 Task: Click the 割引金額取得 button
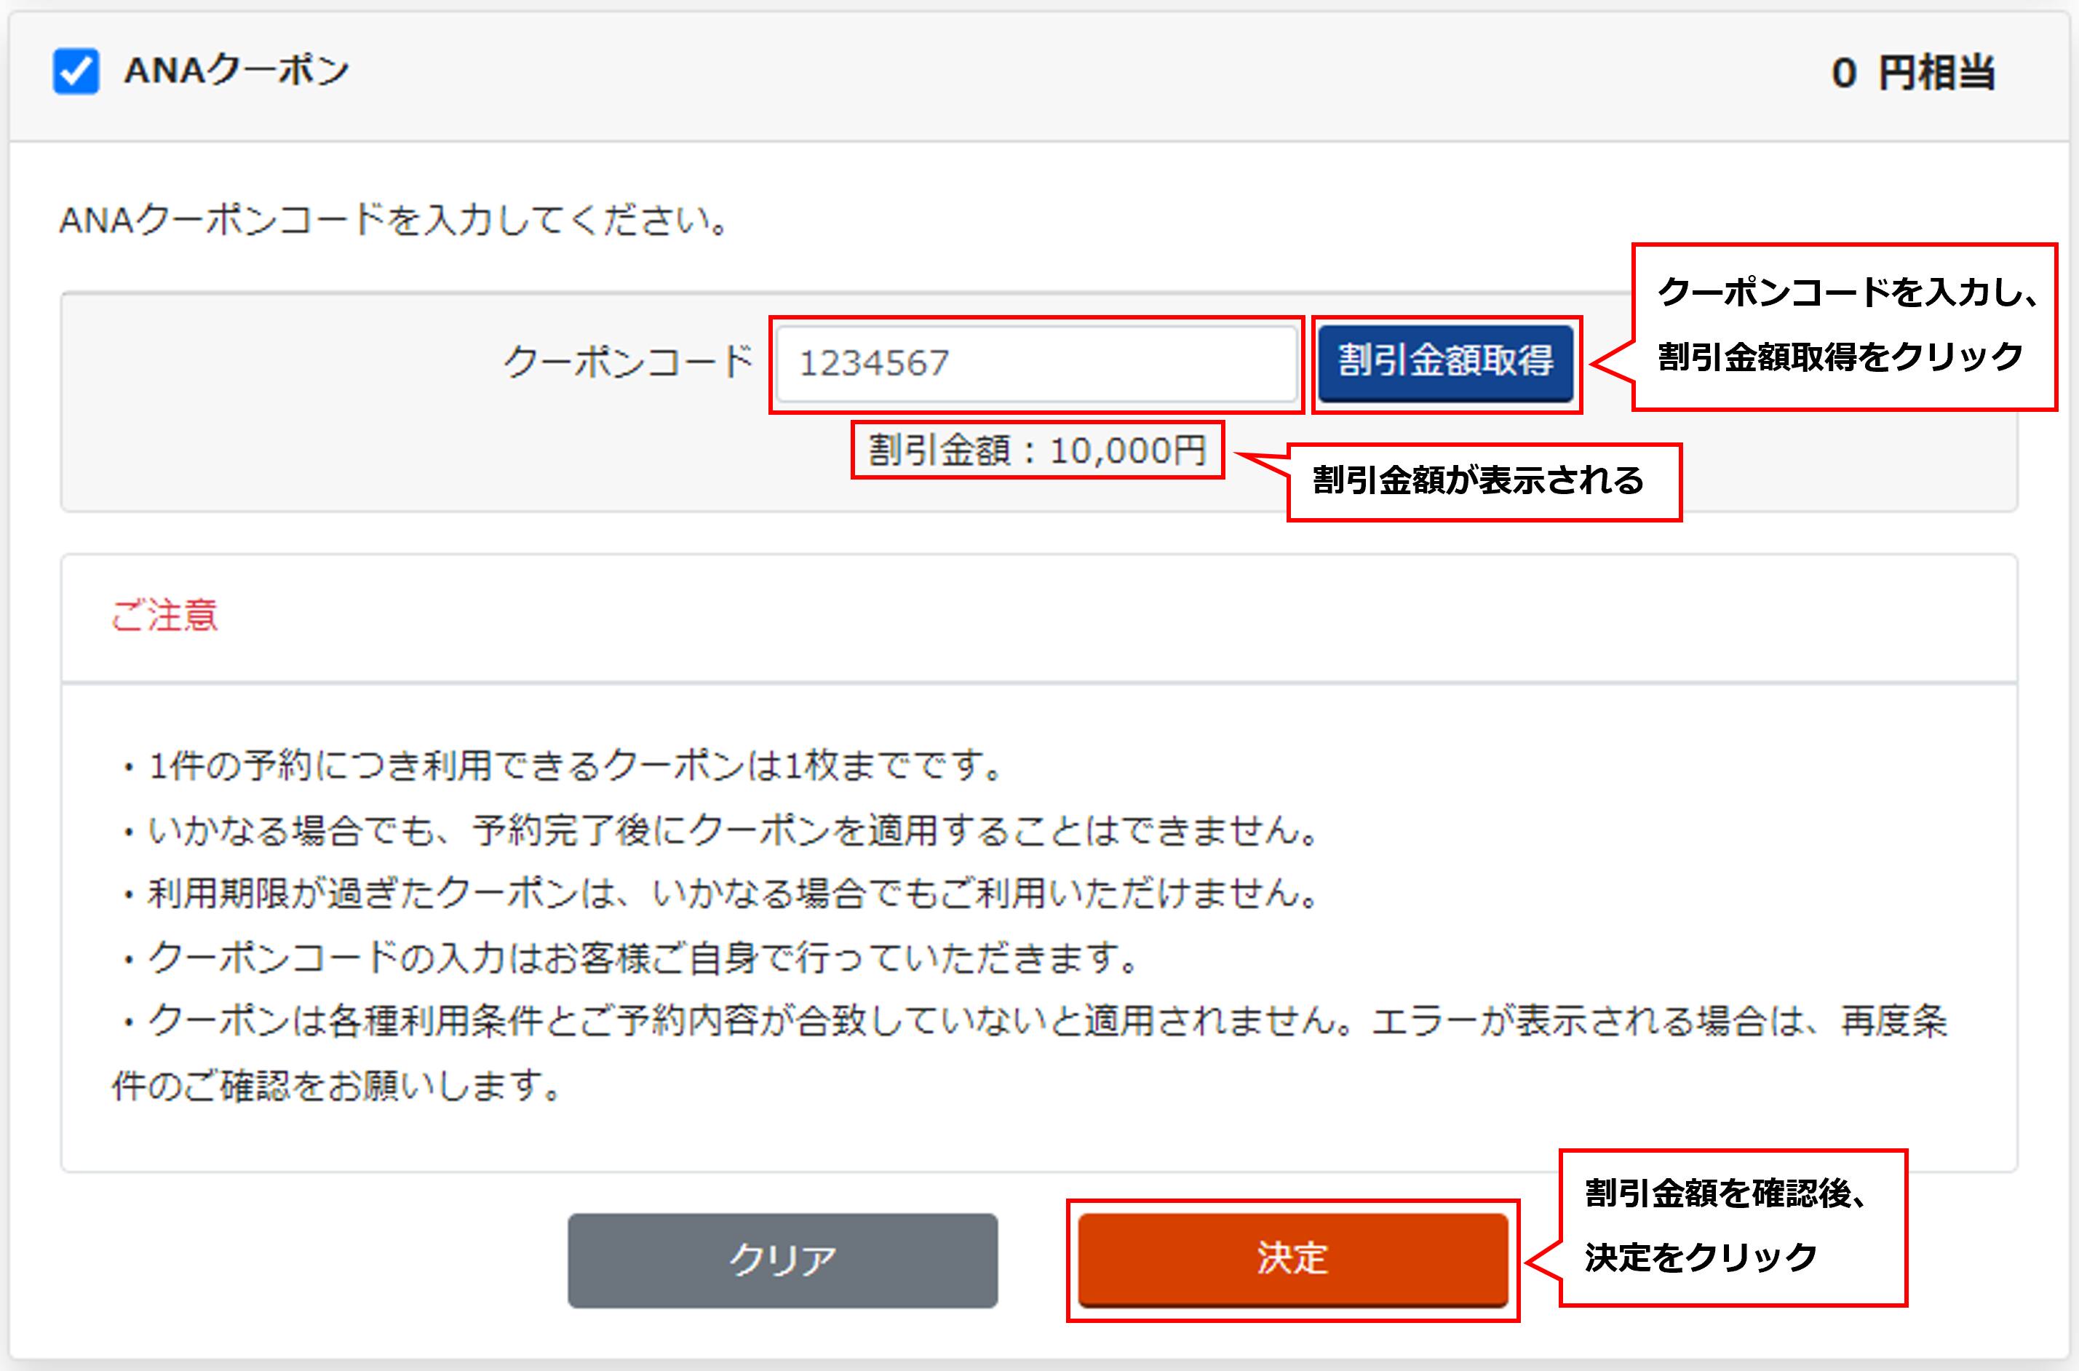tap(1446, 363)
